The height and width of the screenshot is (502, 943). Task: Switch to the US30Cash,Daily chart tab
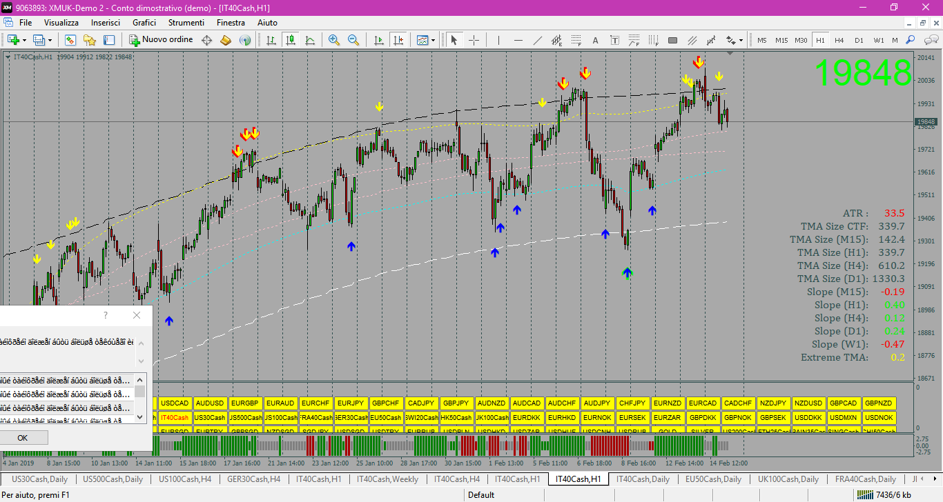point(39,479)
